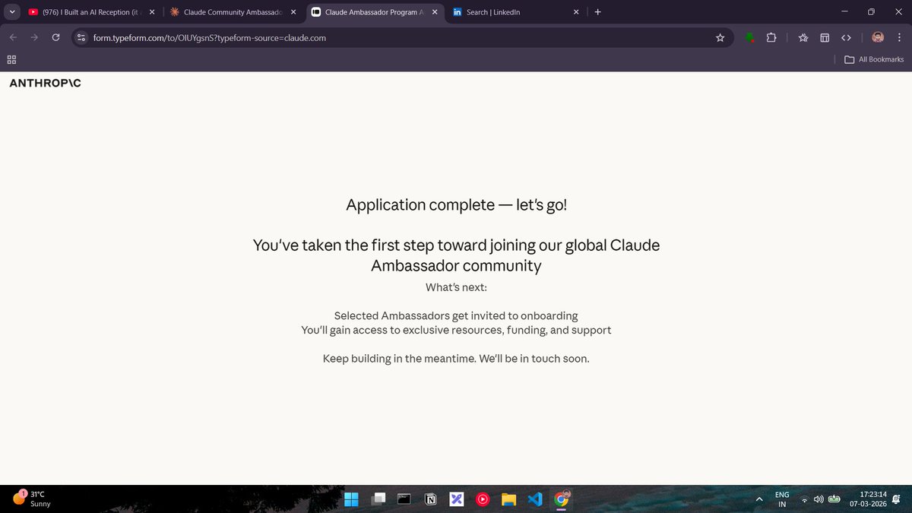Click the 'Application complete — let's go!' heading
This screenshot has width=912, height=513.
pyautogui.click(x=456, y=205)
